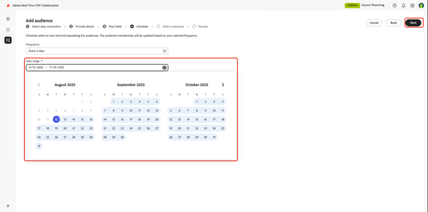428x212 pixels.
Task: Open the app switcher grid icon
Action: tap(413, 6)
